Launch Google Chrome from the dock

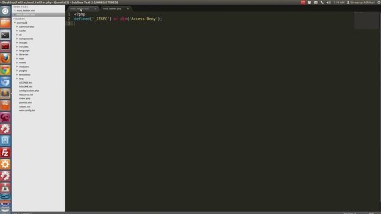5,70
